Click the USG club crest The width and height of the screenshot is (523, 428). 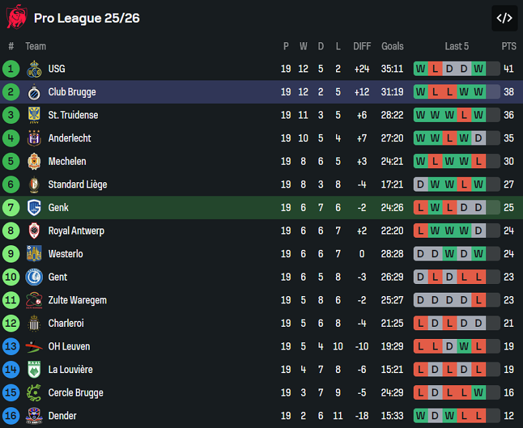tap(34, 69)
